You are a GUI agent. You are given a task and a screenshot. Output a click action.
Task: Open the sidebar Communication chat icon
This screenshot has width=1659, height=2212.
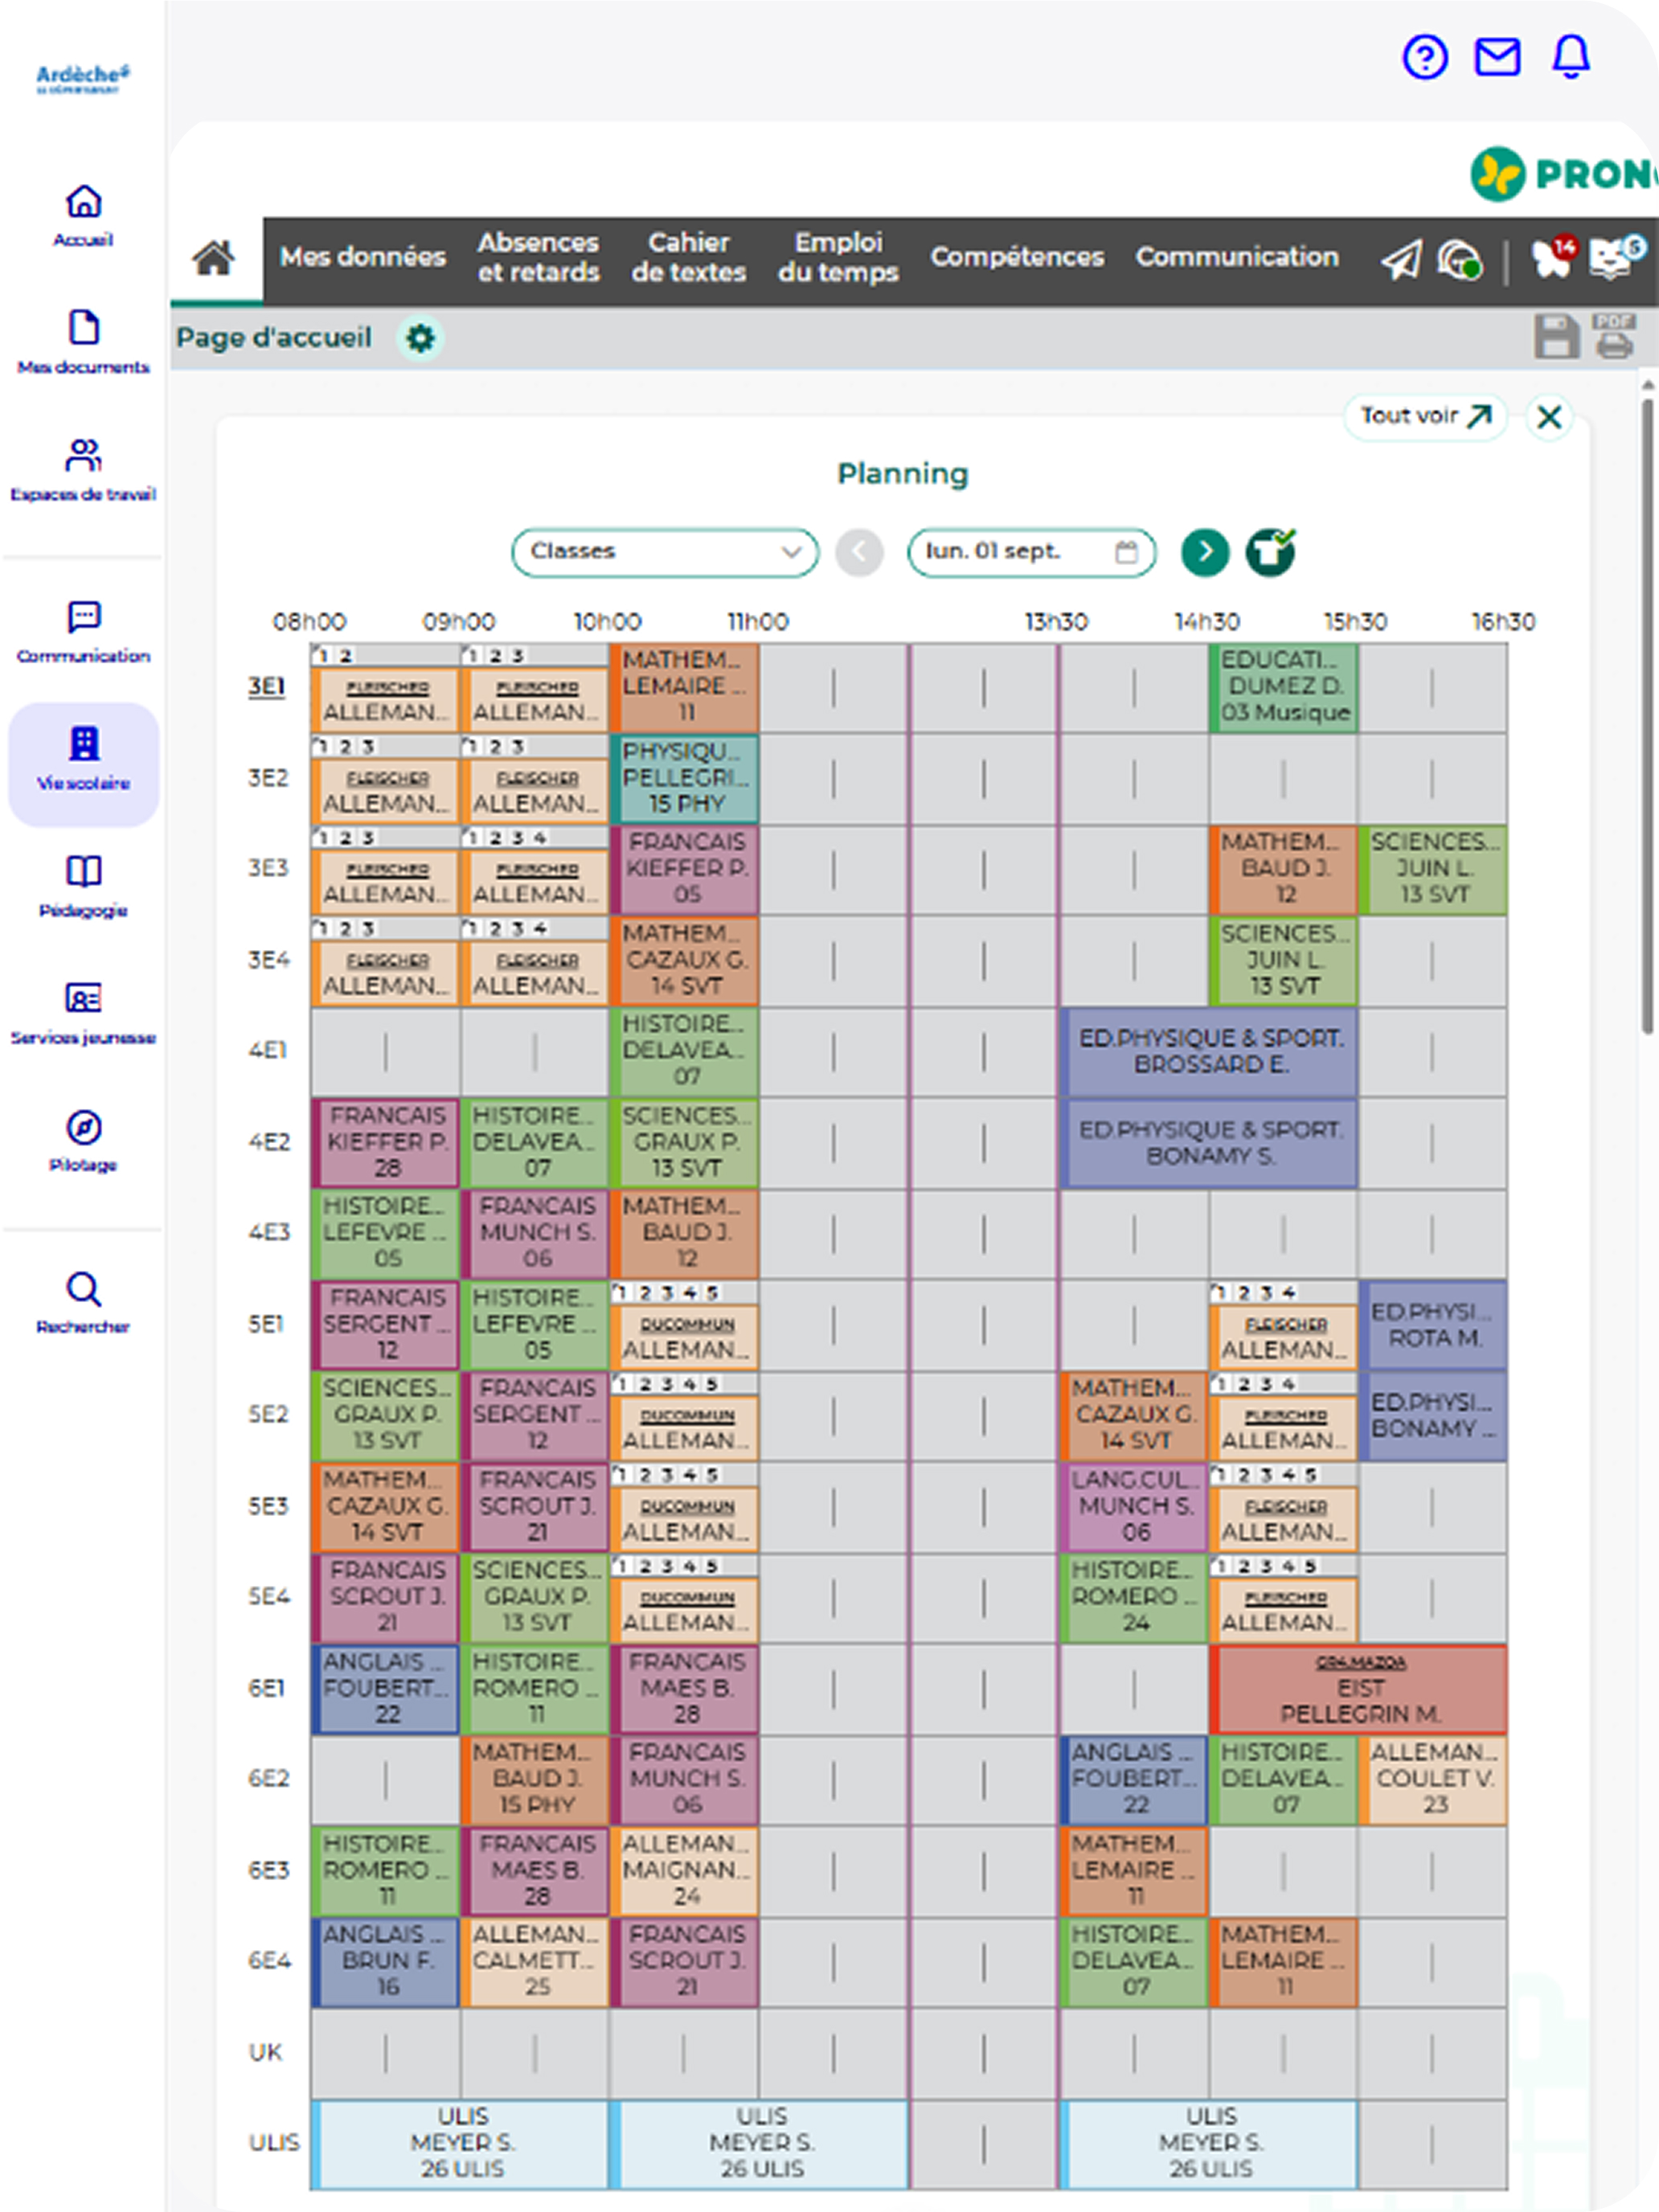(83, 631)
